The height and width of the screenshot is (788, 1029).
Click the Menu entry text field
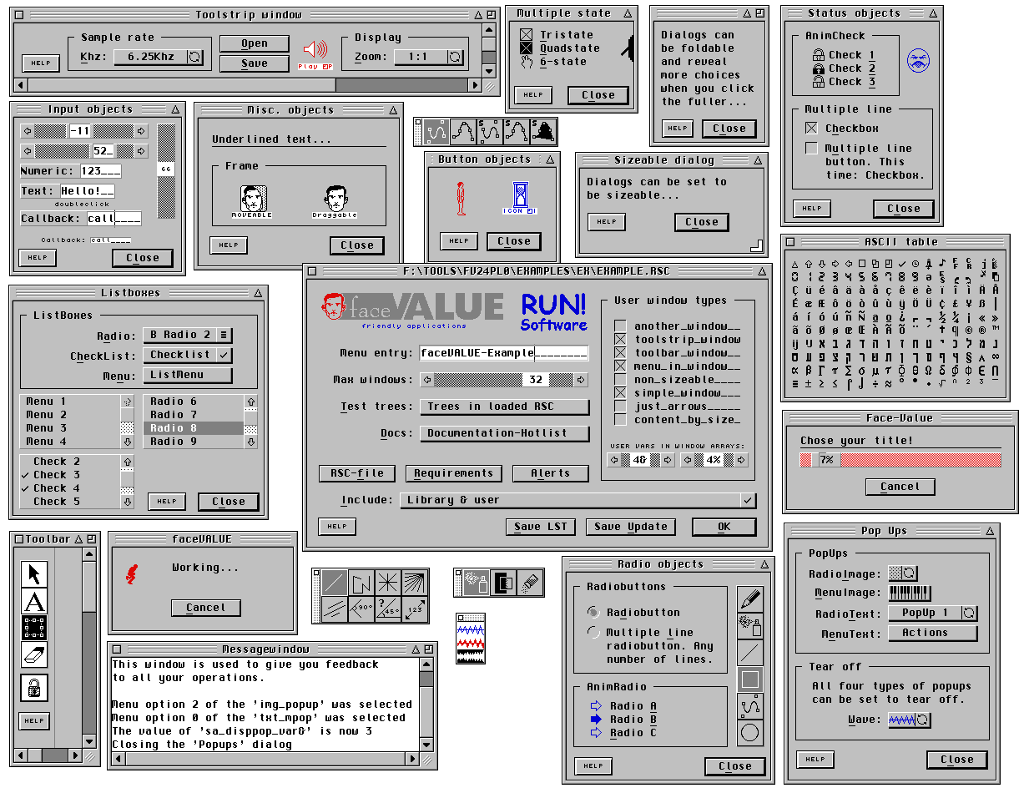coord(504,353)
